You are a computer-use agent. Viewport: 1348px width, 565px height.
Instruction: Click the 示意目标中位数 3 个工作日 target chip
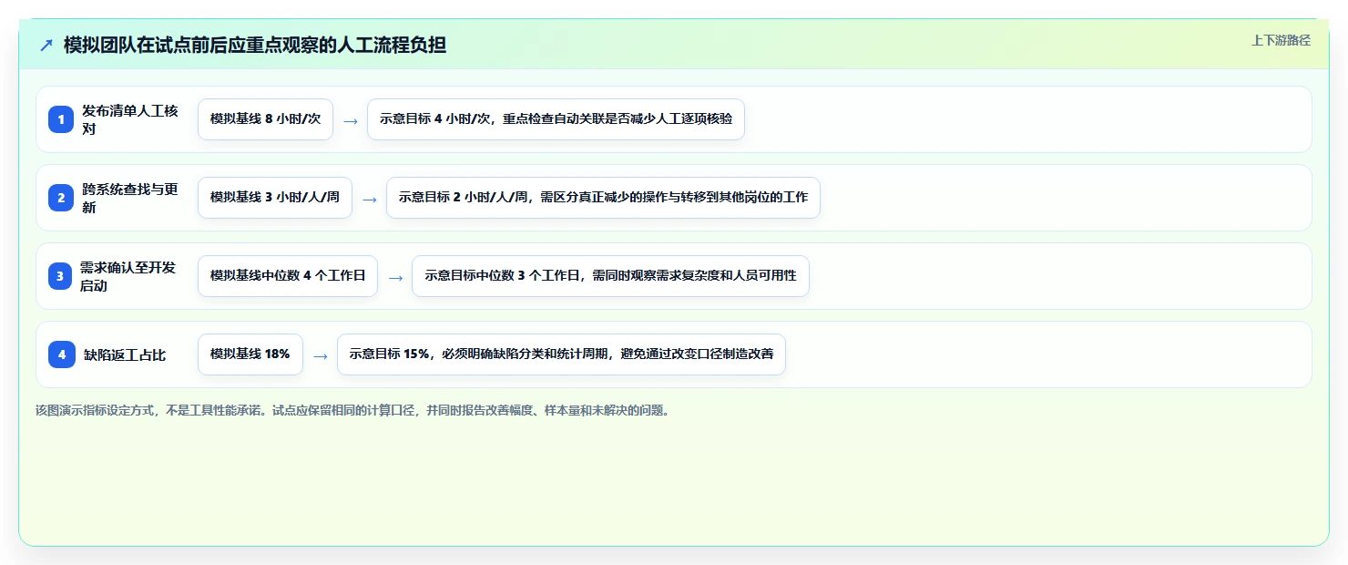pyautogui.click(x=610, y=276)
